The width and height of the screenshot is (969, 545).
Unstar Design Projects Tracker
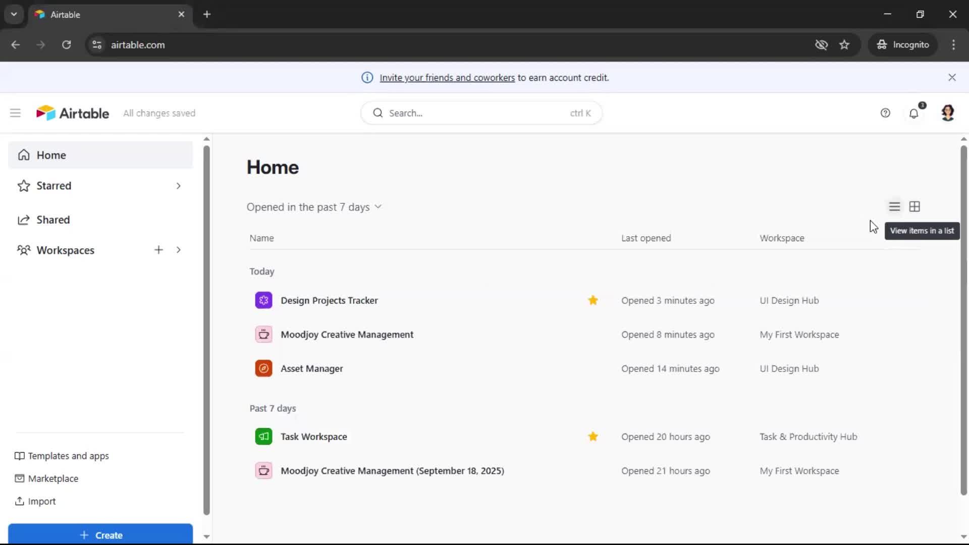[x=593, y=301]
